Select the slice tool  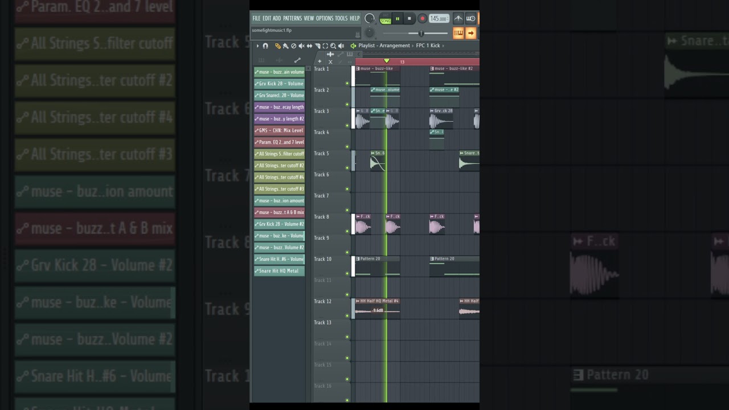[317, 46]
